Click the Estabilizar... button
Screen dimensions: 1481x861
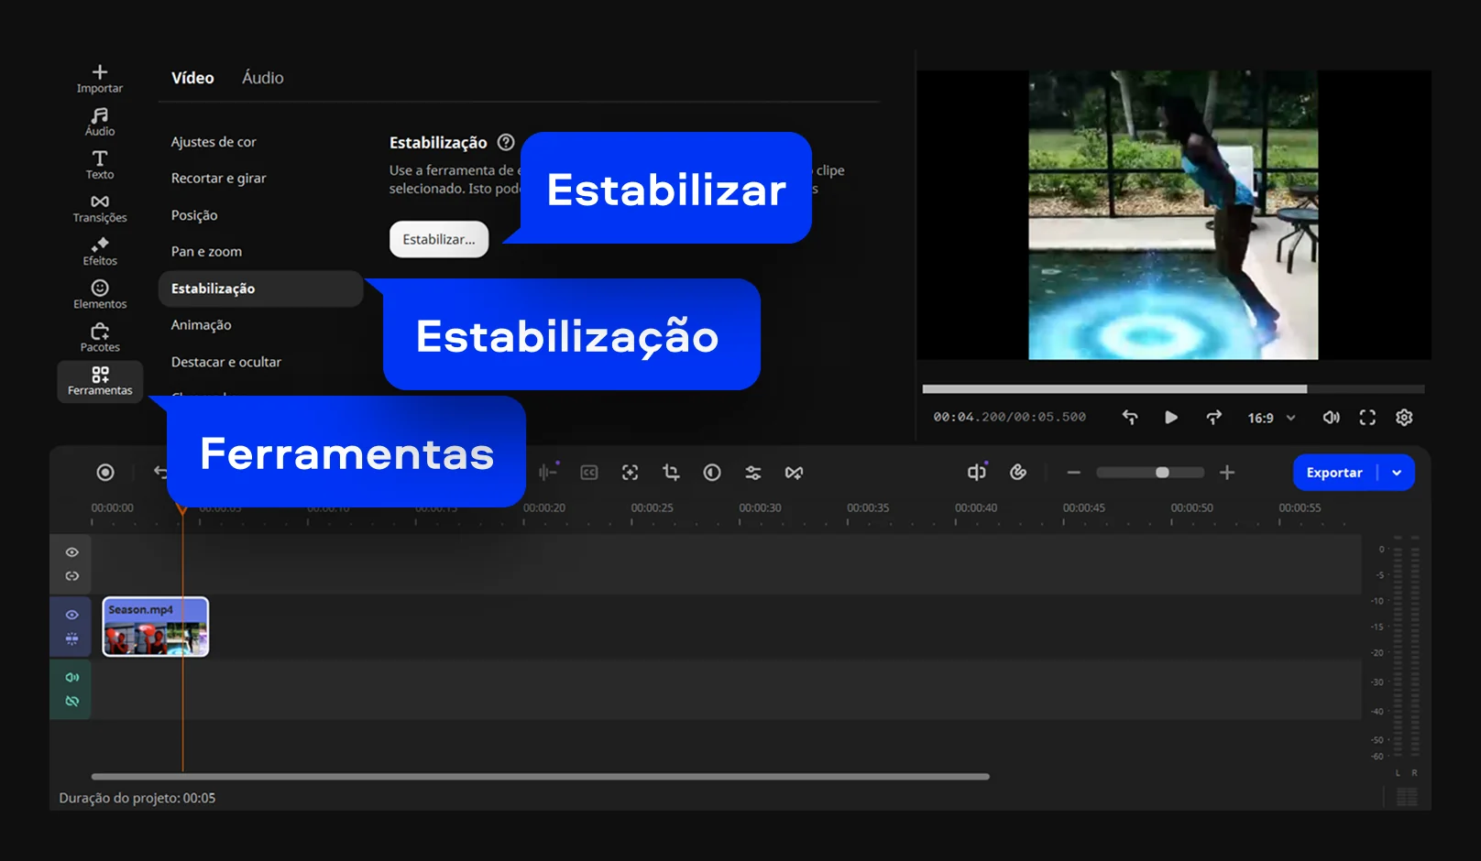coord(439,239)
